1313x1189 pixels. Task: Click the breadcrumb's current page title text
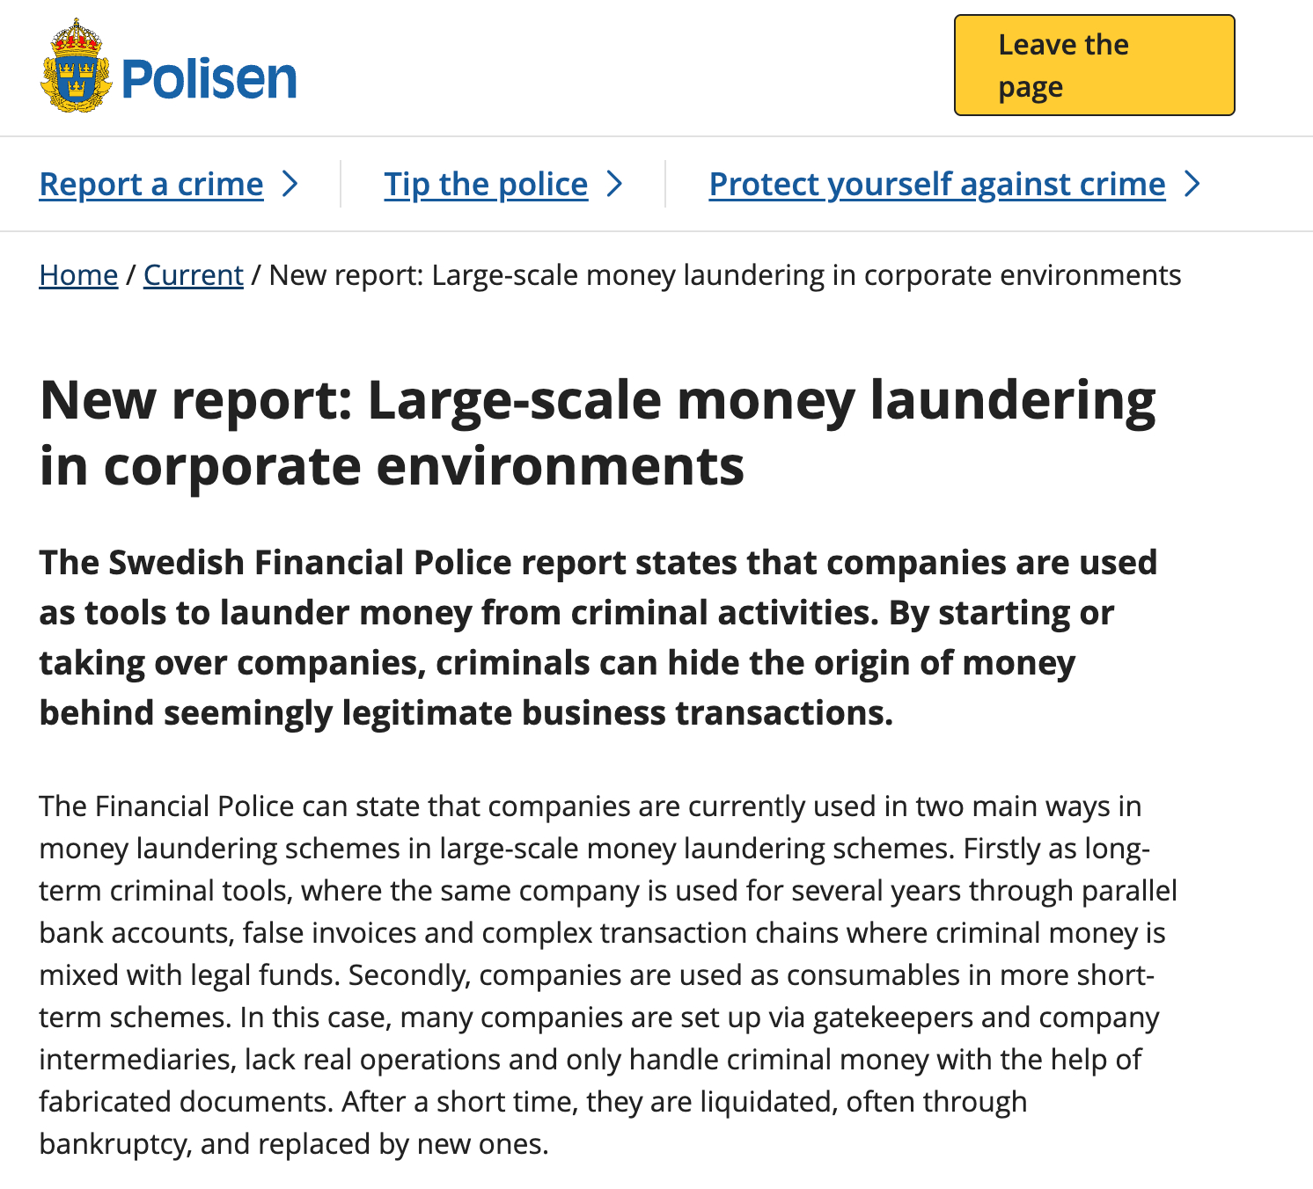point(724,275)
